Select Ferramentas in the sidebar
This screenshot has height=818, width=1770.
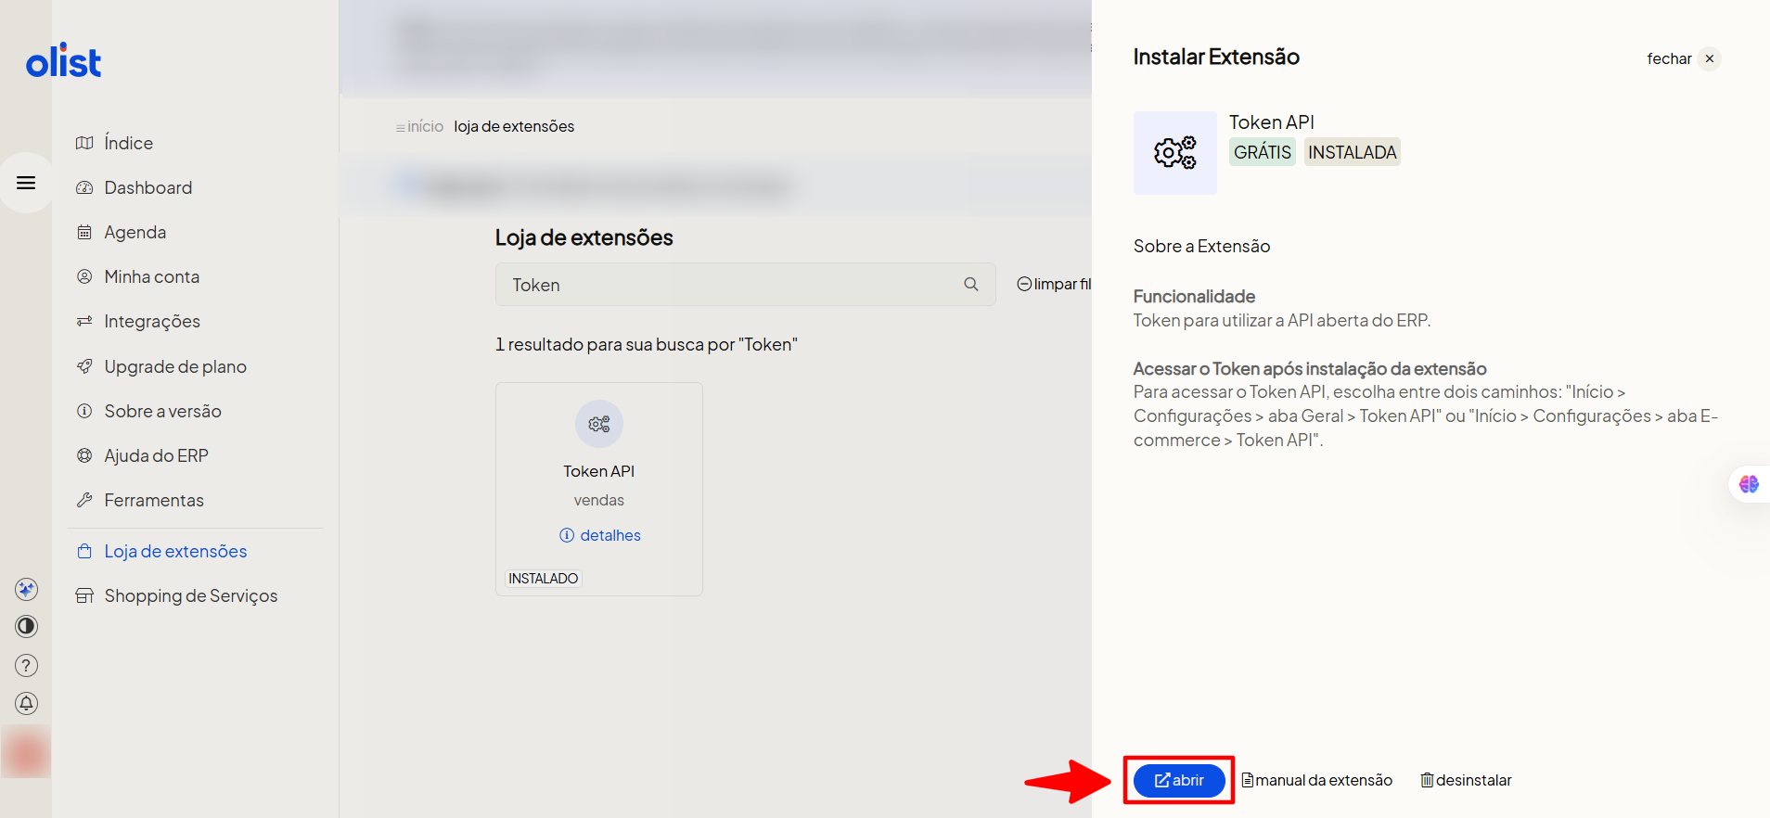[154, 500]
